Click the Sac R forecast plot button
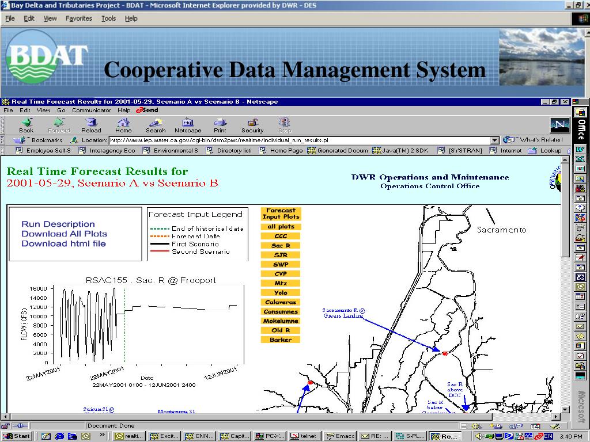This screenshot has width=590, height=442. 281,245
